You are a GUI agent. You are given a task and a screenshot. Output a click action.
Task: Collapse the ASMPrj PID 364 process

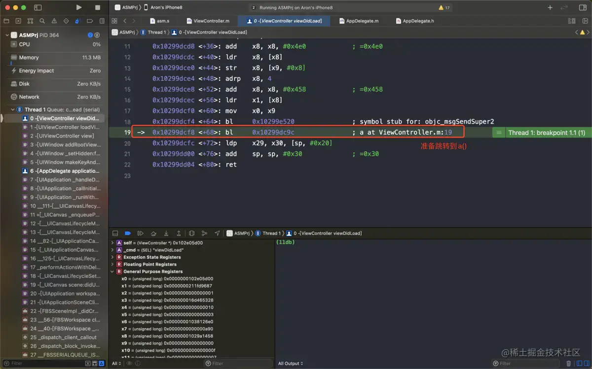pyautogui.click(x=7, y=35)
